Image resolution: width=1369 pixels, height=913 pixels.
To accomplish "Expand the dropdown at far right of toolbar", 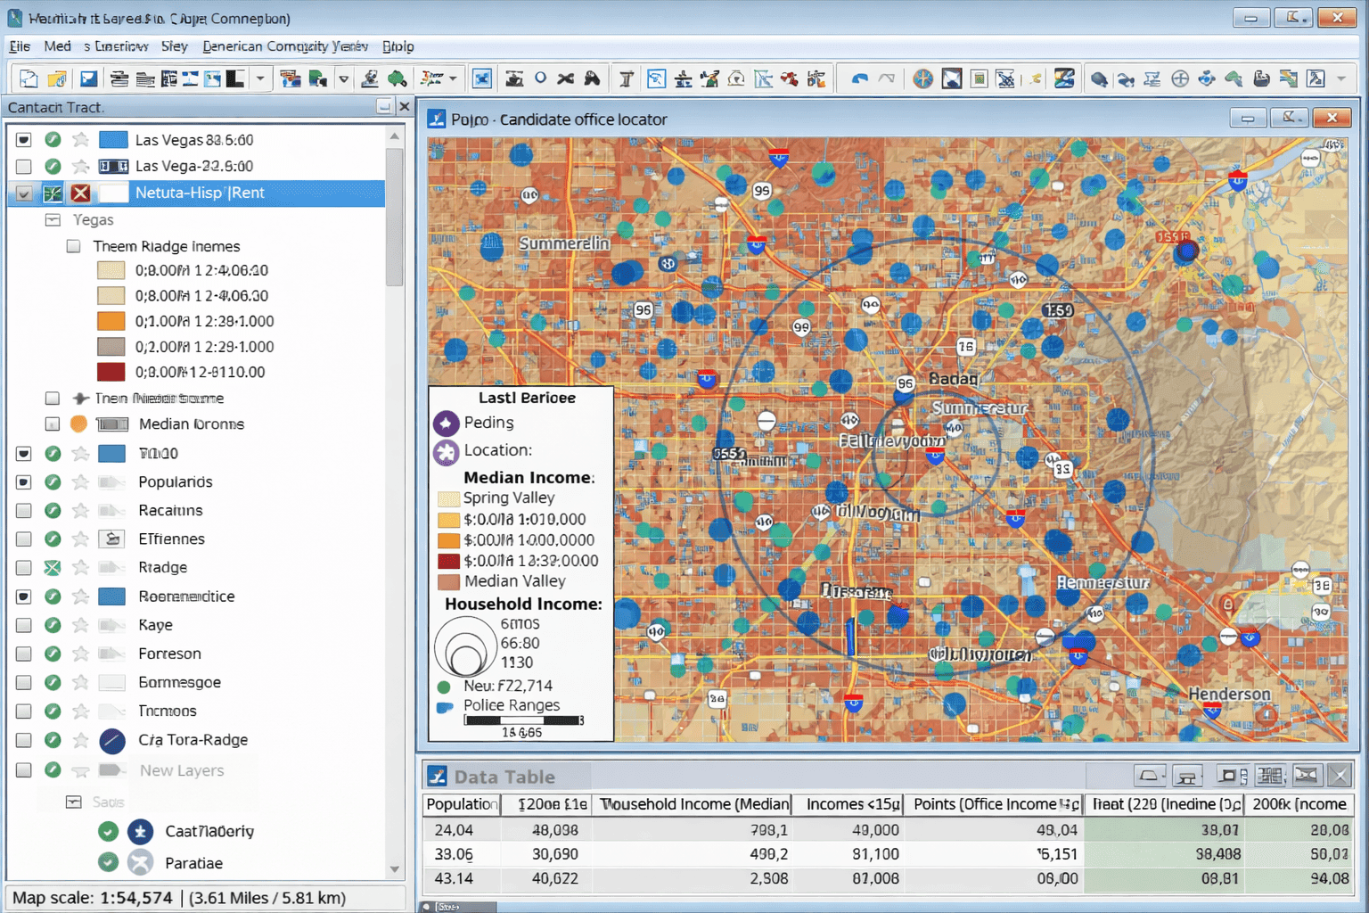I will pos(1341,79).
